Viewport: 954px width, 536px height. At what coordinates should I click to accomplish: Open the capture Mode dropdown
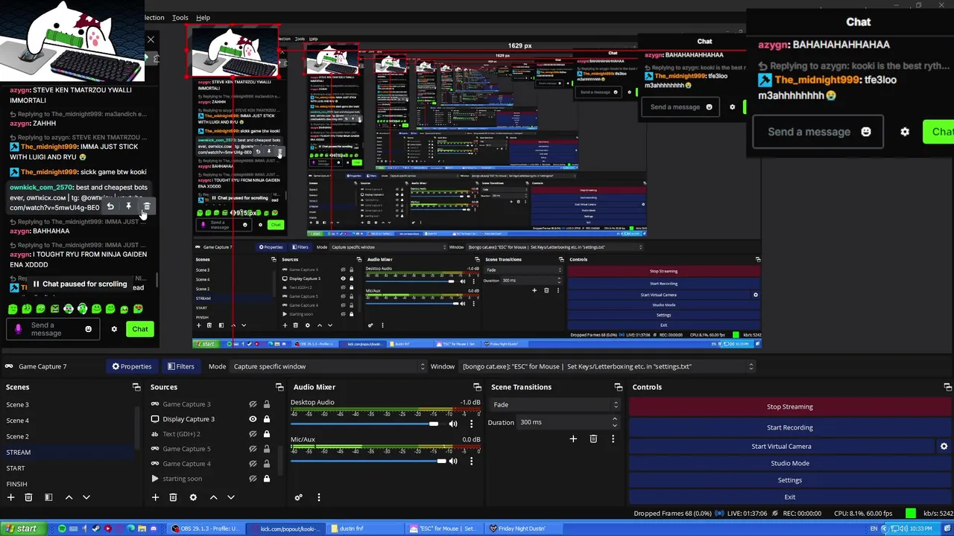pos(328,366)
